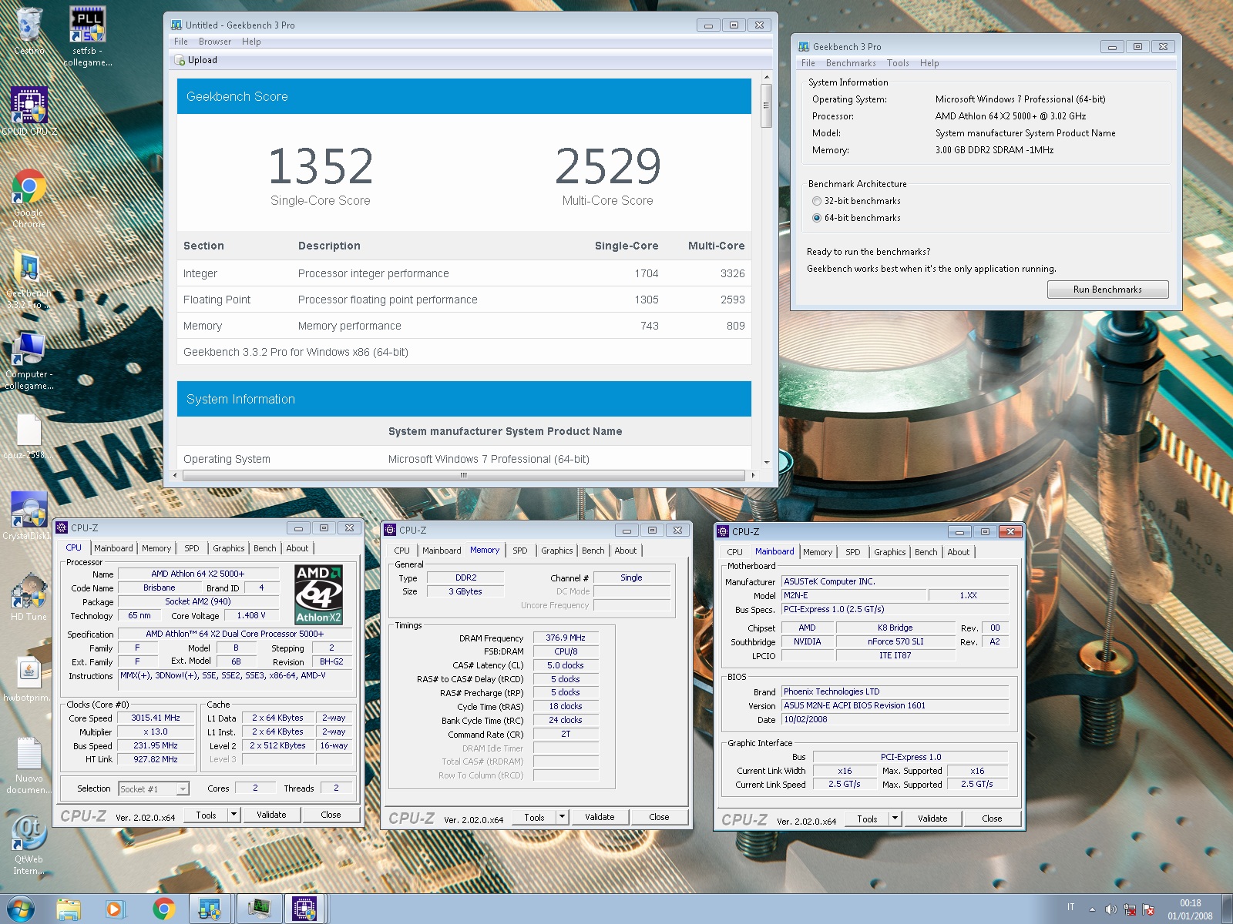Screen dimensions: 1233x924
Task: Click the Run Benchmarks button
Action: point(1107,290)
